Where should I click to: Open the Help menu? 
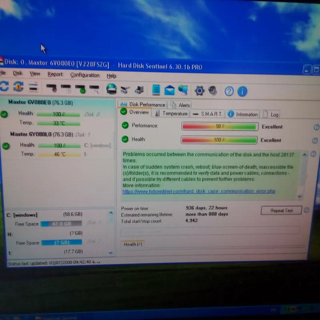(x=112, y=76)
